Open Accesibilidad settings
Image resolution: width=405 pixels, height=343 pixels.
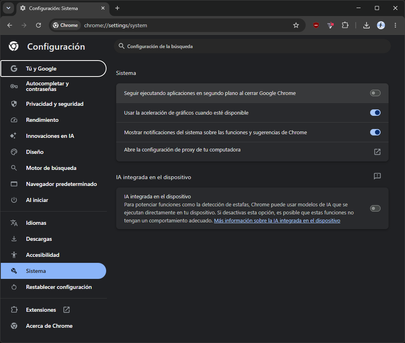tap(53, 255)
